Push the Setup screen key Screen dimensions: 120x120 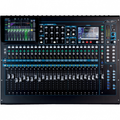click(x=102, y=42)
